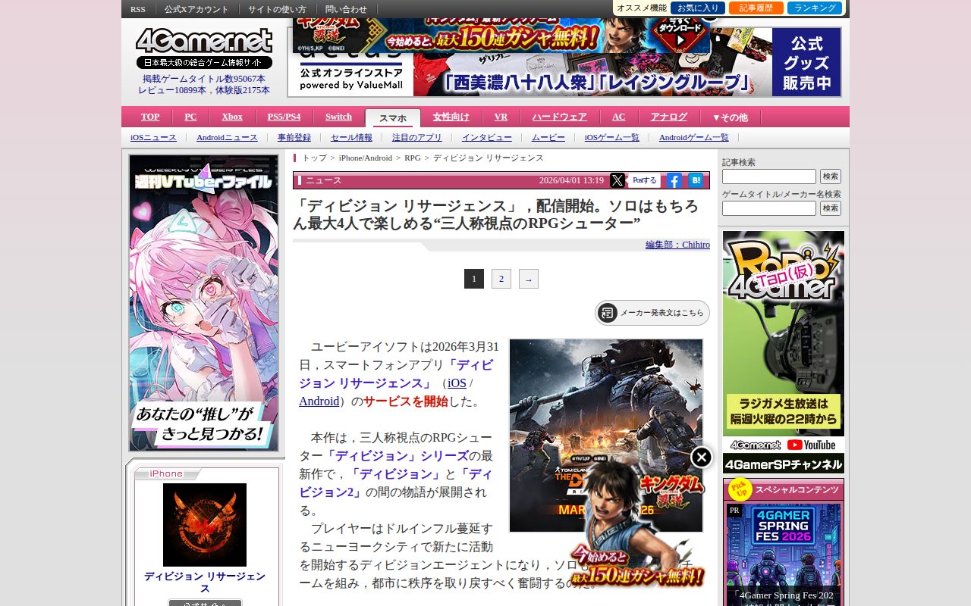Share article on Facebook icon

pyautogui.click(x=674, y=180)
